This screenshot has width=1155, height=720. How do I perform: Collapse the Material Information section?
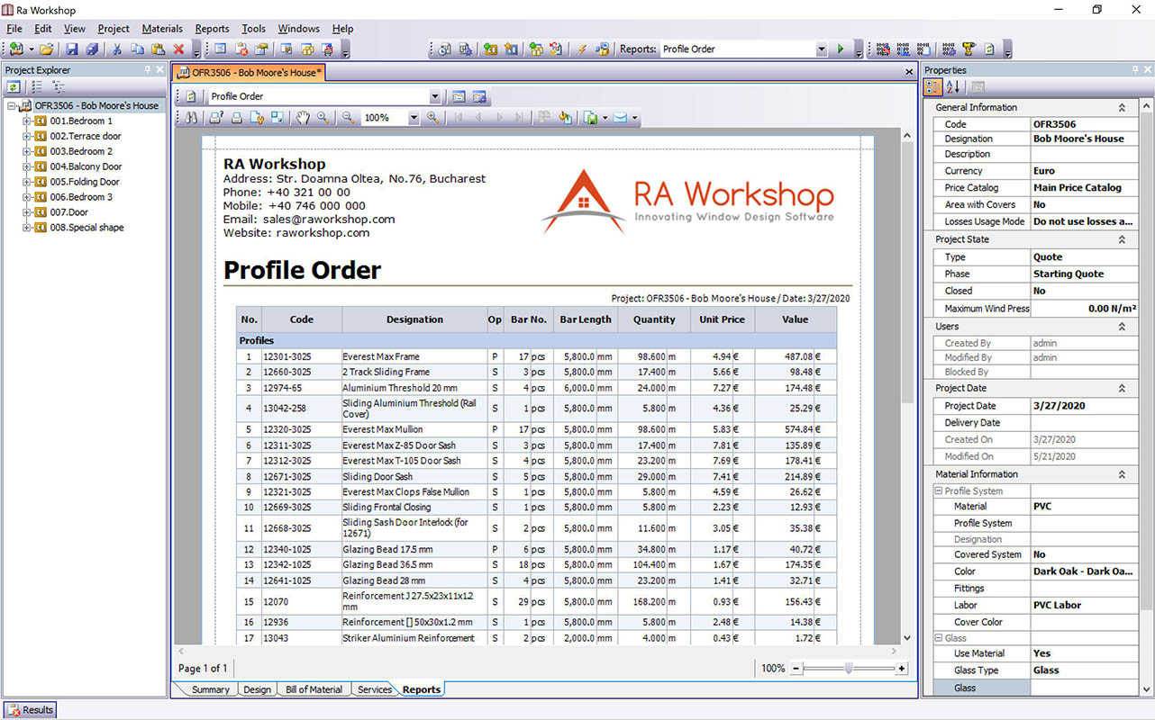pos(1122,475)
